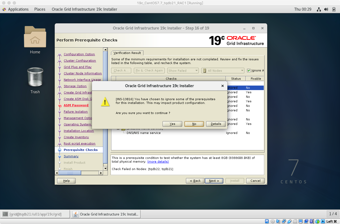Click the VirtualBox shared folders status icon
Viewport: 340px width, 224px height.
295,221
